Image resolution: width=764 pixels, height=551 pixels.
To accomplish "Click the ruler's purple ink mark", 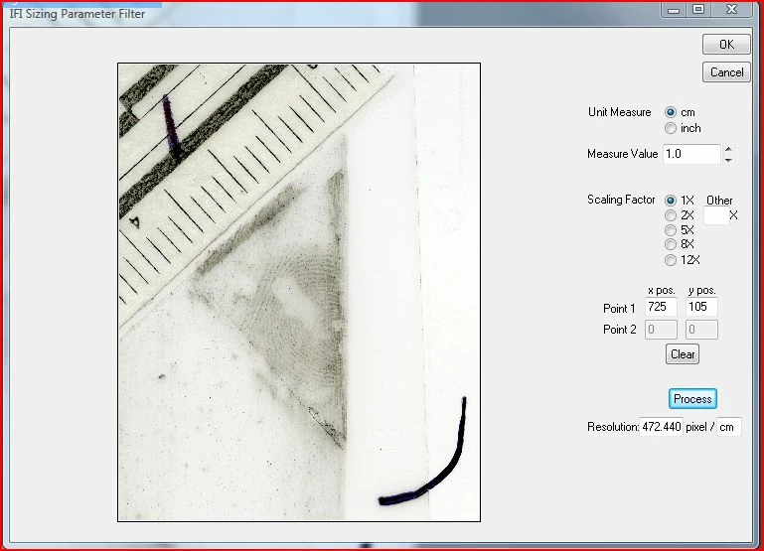I will pyautogui.click(x=171, y=126).
